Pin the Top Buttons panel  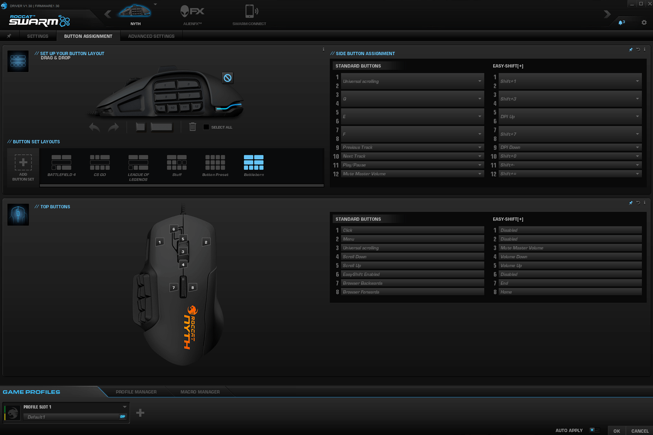[x=631, y=203]
